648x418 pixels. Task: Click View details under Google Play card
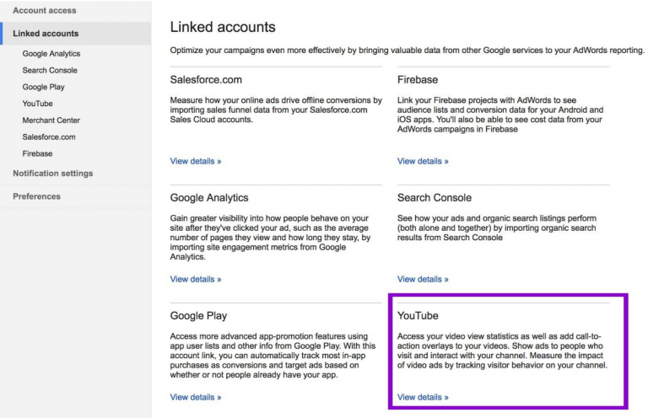(x=196, y=397)
